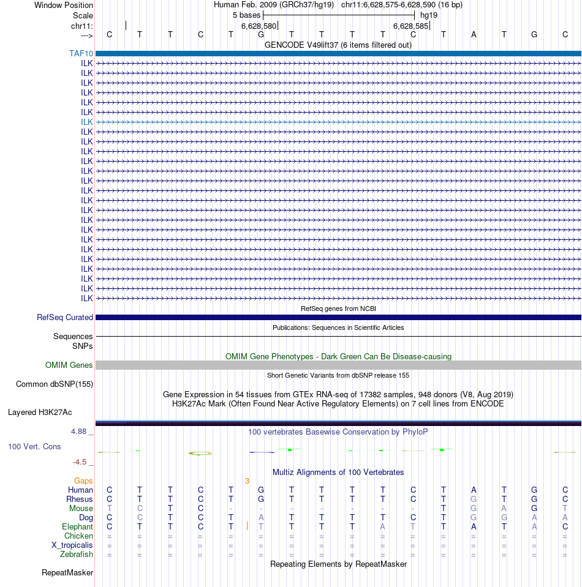The image size is (582, 587).
Task: Click the X_tropicalis alignment row label
Action: pos(72,545)
